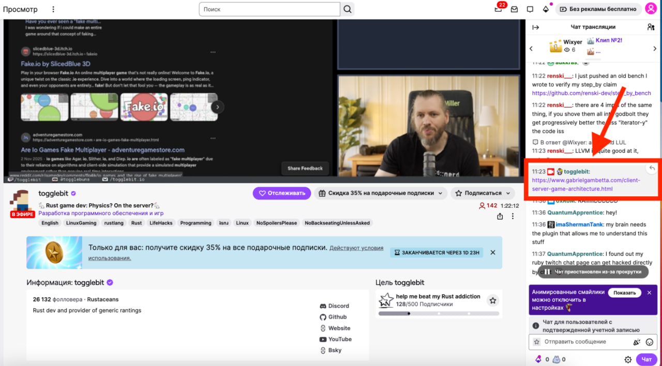
Task: Select the NoSpoilersPlease tag
Action: pos(277,223)
